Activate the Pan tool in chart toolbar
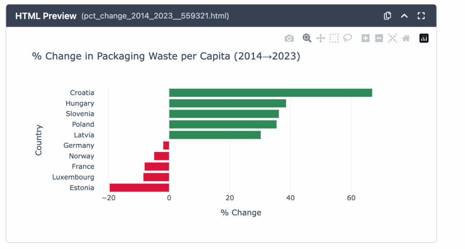The height and width of the screenshot is (249, 465). coord(321,39)
